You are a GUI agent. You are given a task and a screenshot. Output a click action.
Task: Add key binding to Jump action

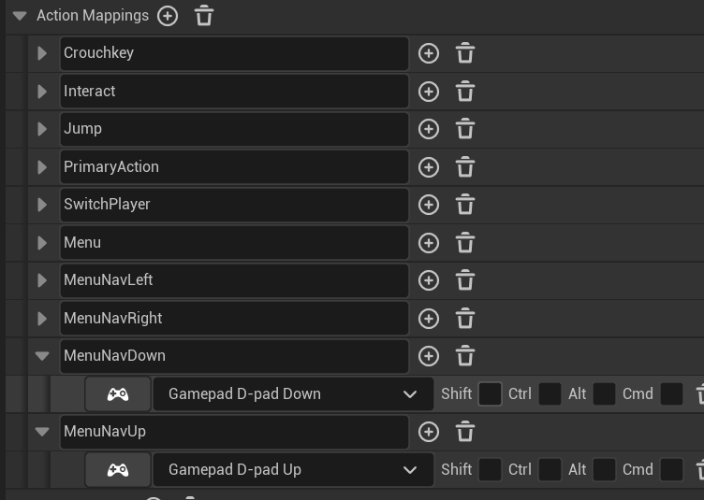pos(429,129)
